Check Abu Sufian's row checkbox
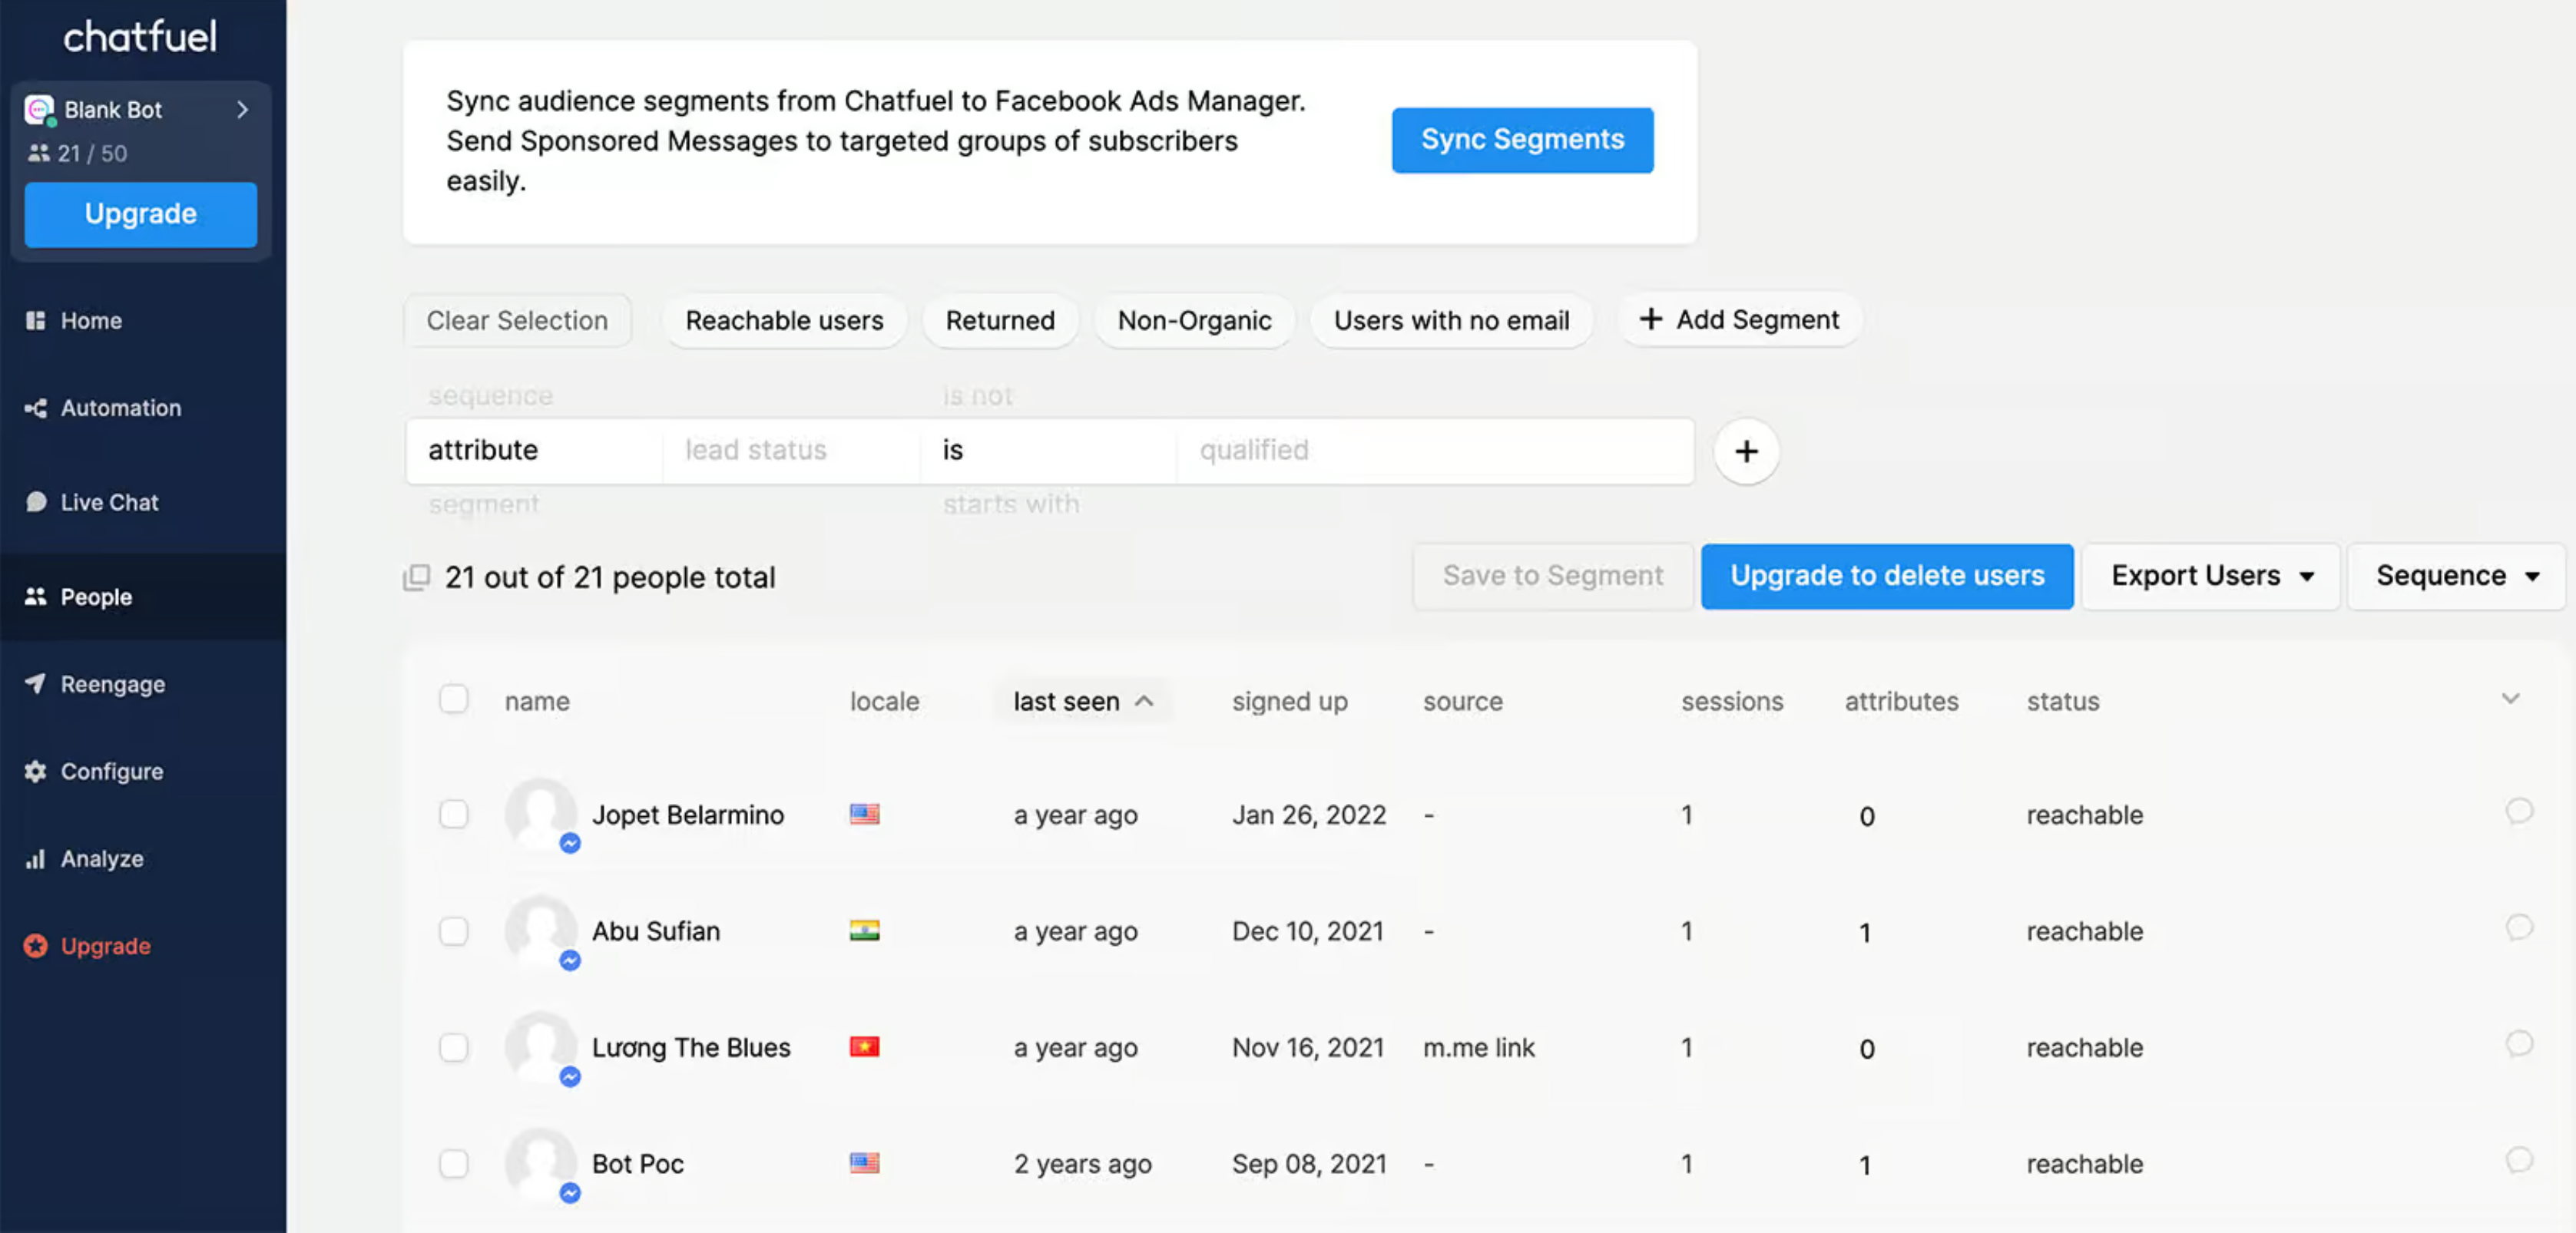 tap(454, 931)
